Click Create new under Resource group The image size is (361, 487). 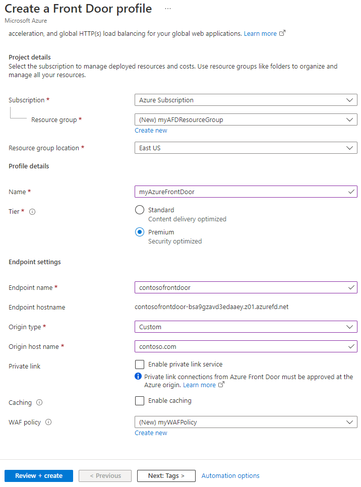click(151, 131)
